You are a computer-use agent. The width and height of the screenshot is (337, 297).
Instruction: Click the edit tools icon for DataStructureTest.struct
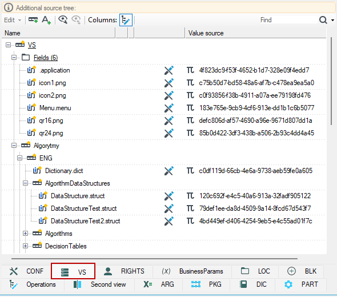click(x=169, y=208)
